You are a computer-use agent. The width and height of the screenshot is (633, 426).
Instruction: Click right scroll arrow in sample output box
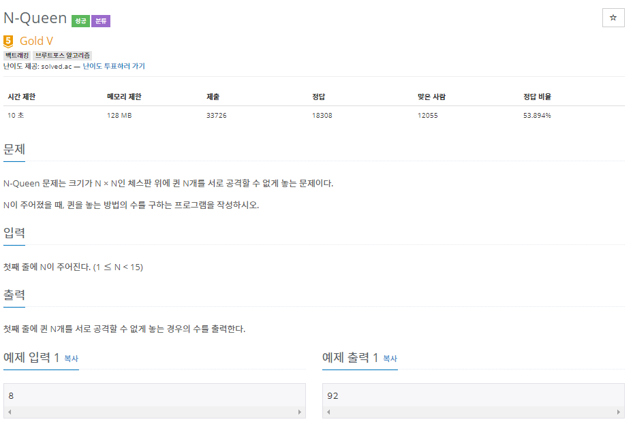(x=619, y=412)
